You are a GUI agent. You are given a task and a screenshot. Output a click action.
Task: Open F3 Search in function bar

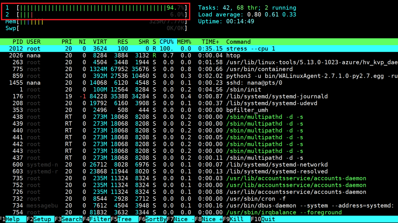pos(68,219)
